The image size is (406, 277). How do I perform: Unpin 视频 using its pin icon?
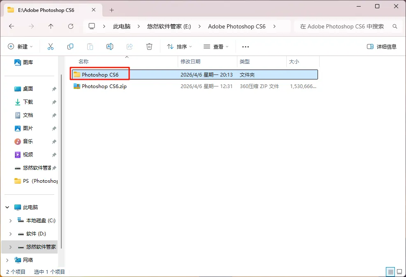tap(54, 155)
